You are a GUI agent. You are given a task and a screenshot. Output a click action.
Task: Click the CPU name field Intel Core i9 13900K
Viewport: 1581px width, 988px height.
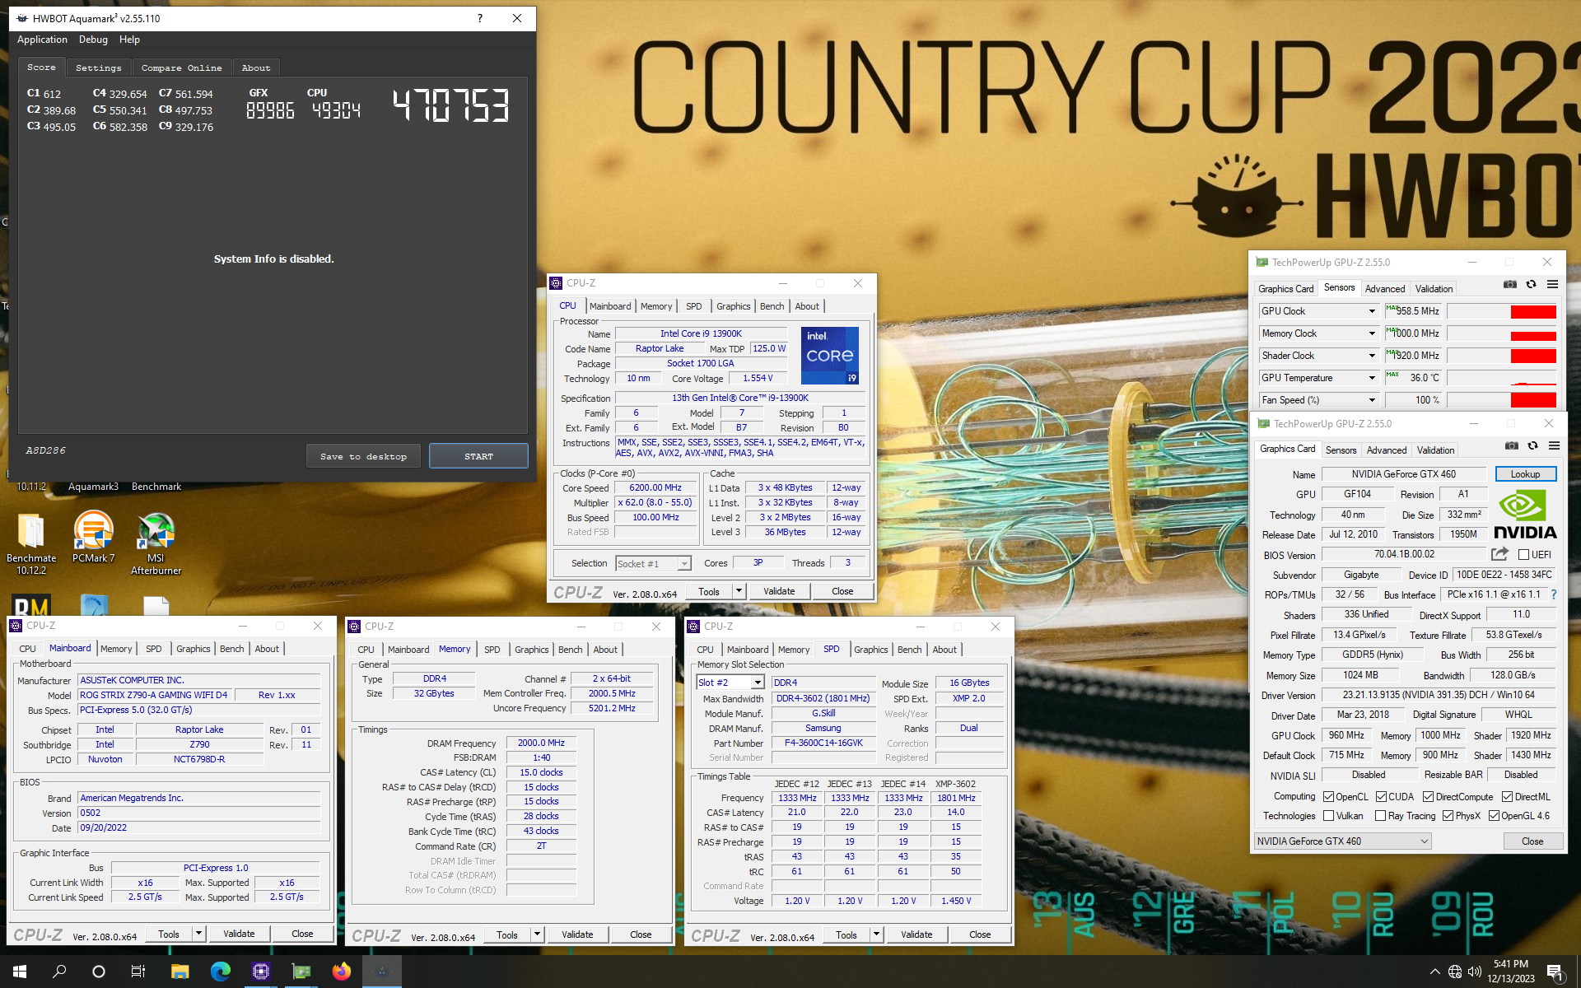(x=701, y=333)
